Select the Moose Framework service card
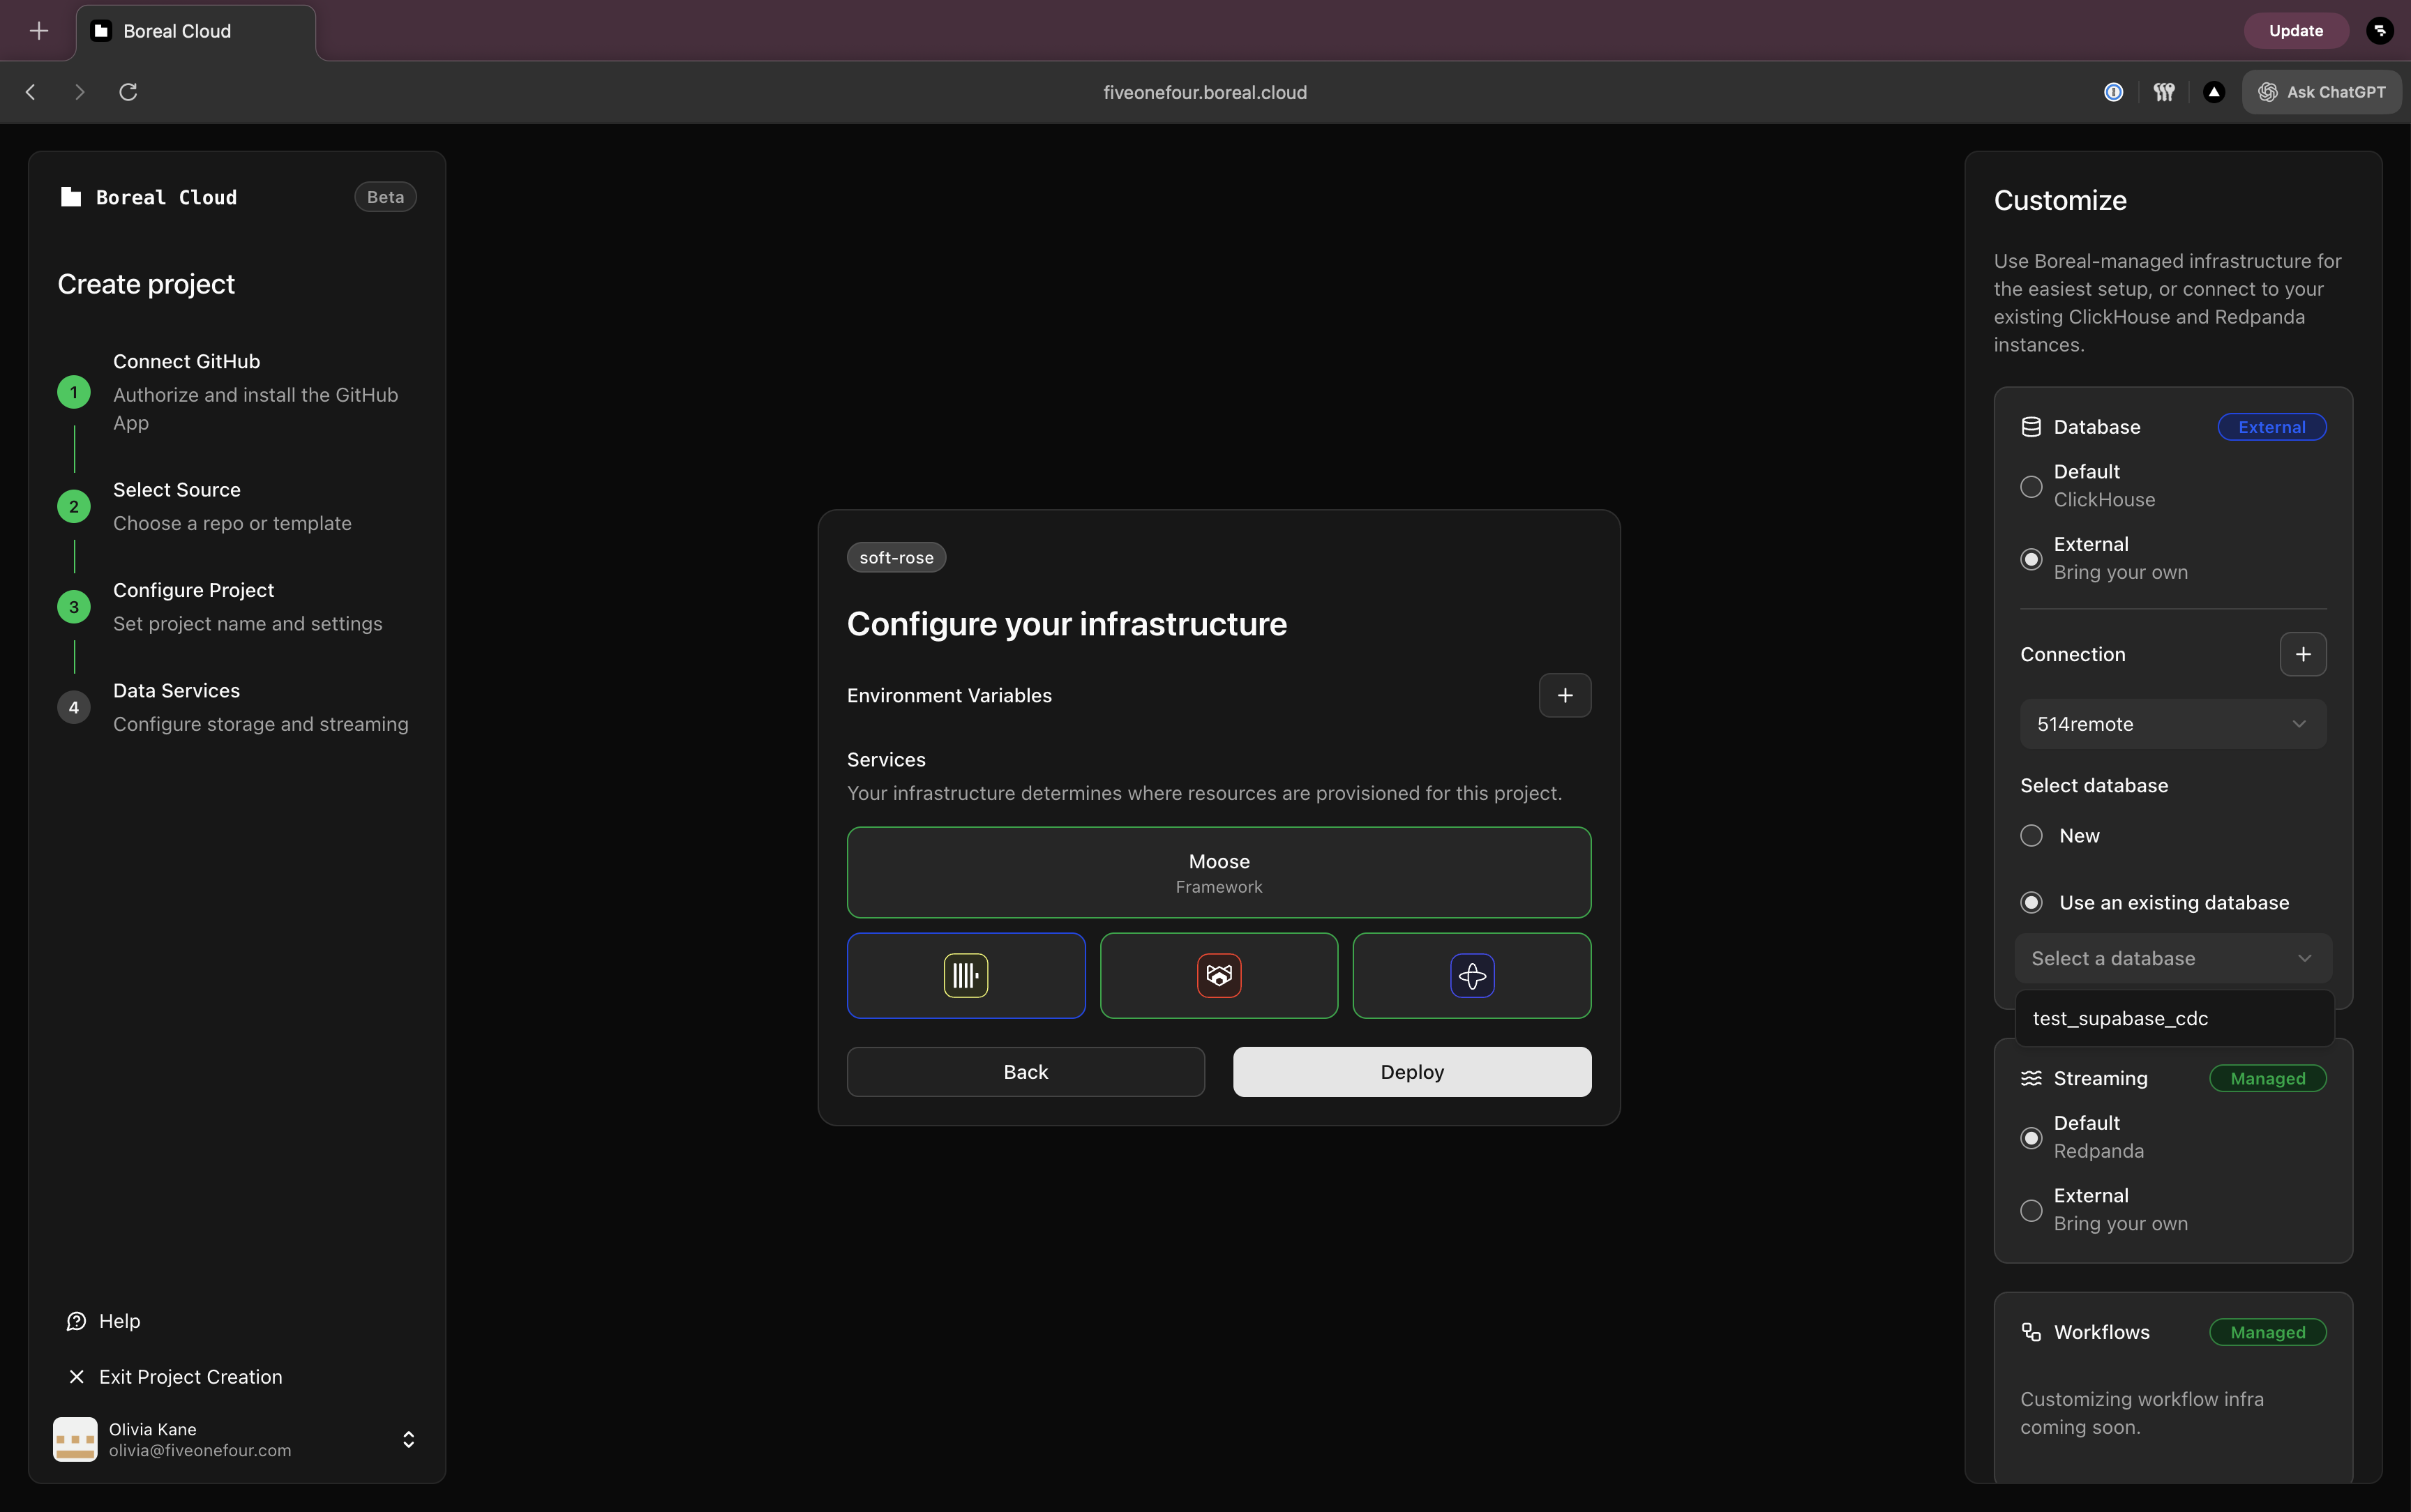Image resolution: width=2411 pixels, height=1512 pixels. tap(1218, 872)
